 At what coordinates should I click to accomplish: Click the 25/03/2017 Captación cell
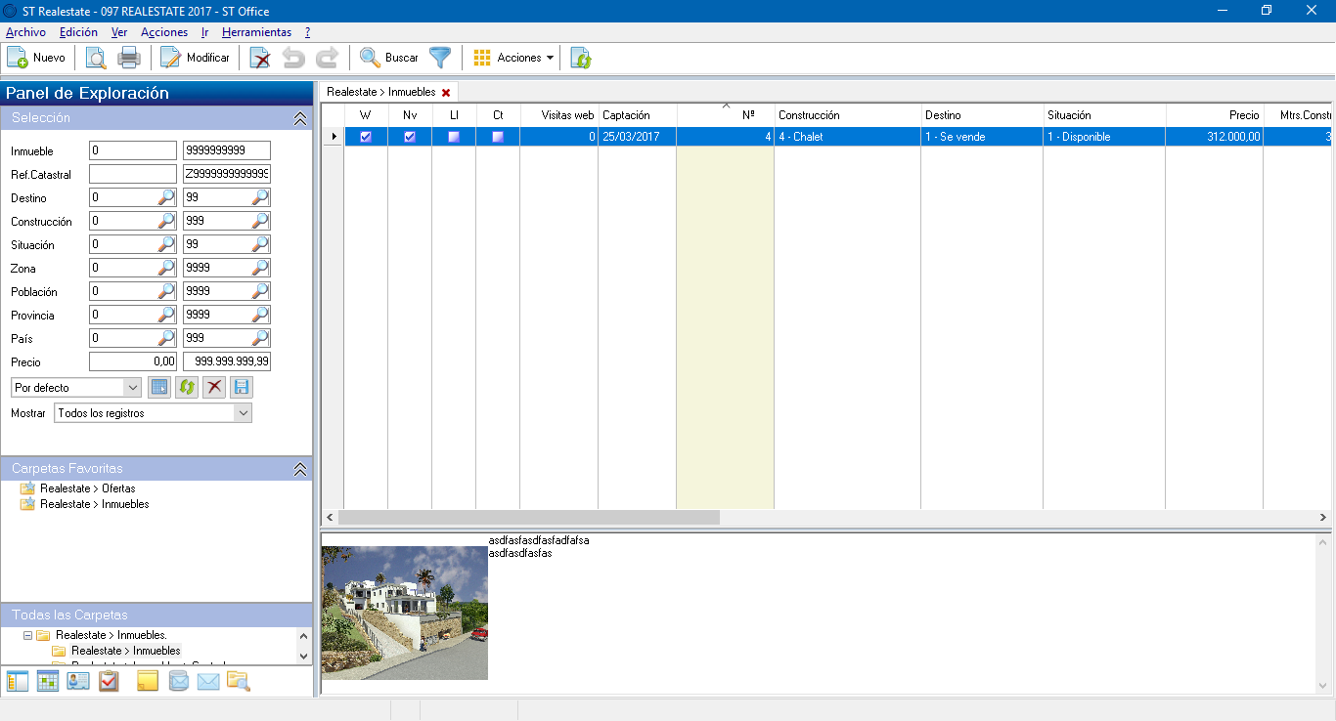637,137
